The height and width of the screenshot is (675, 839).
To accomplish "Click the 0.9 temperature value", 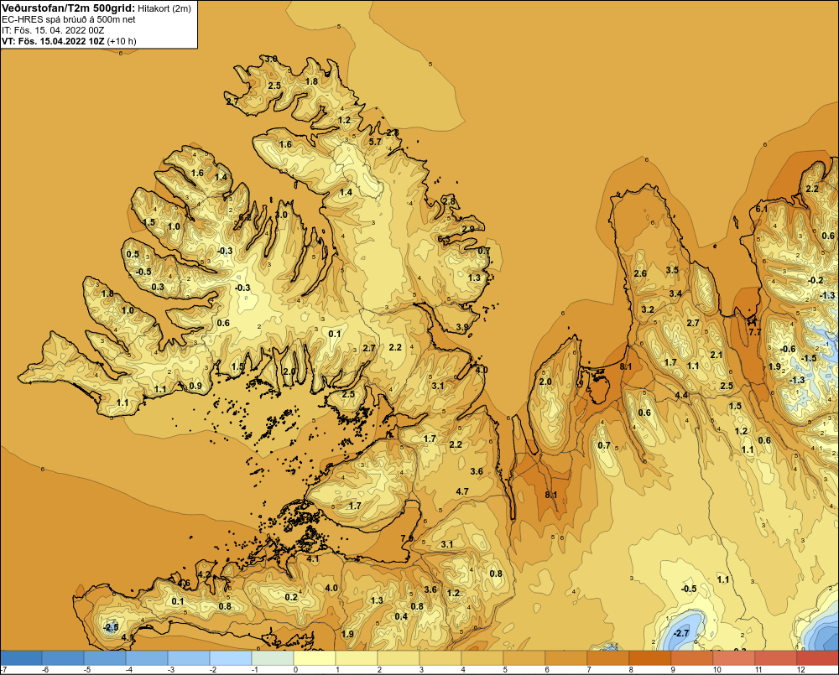I will point(195,387).
